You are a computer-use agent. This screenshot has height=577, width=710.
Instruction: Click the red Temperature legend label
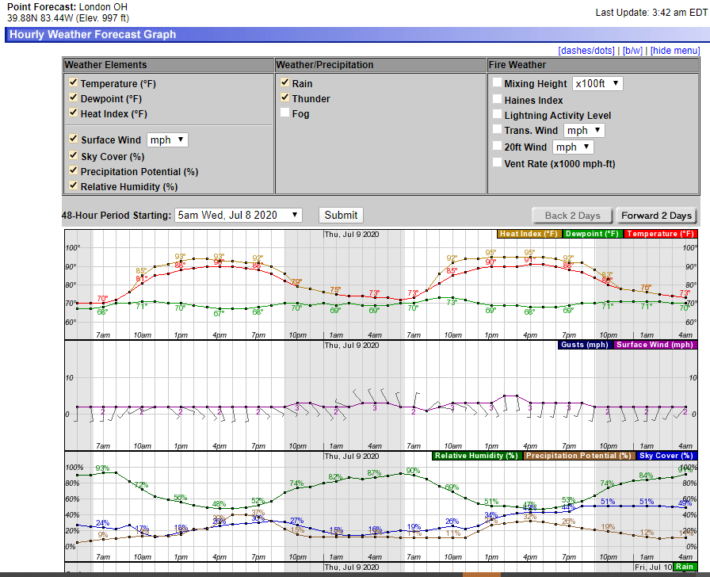(x=660, y=234)
